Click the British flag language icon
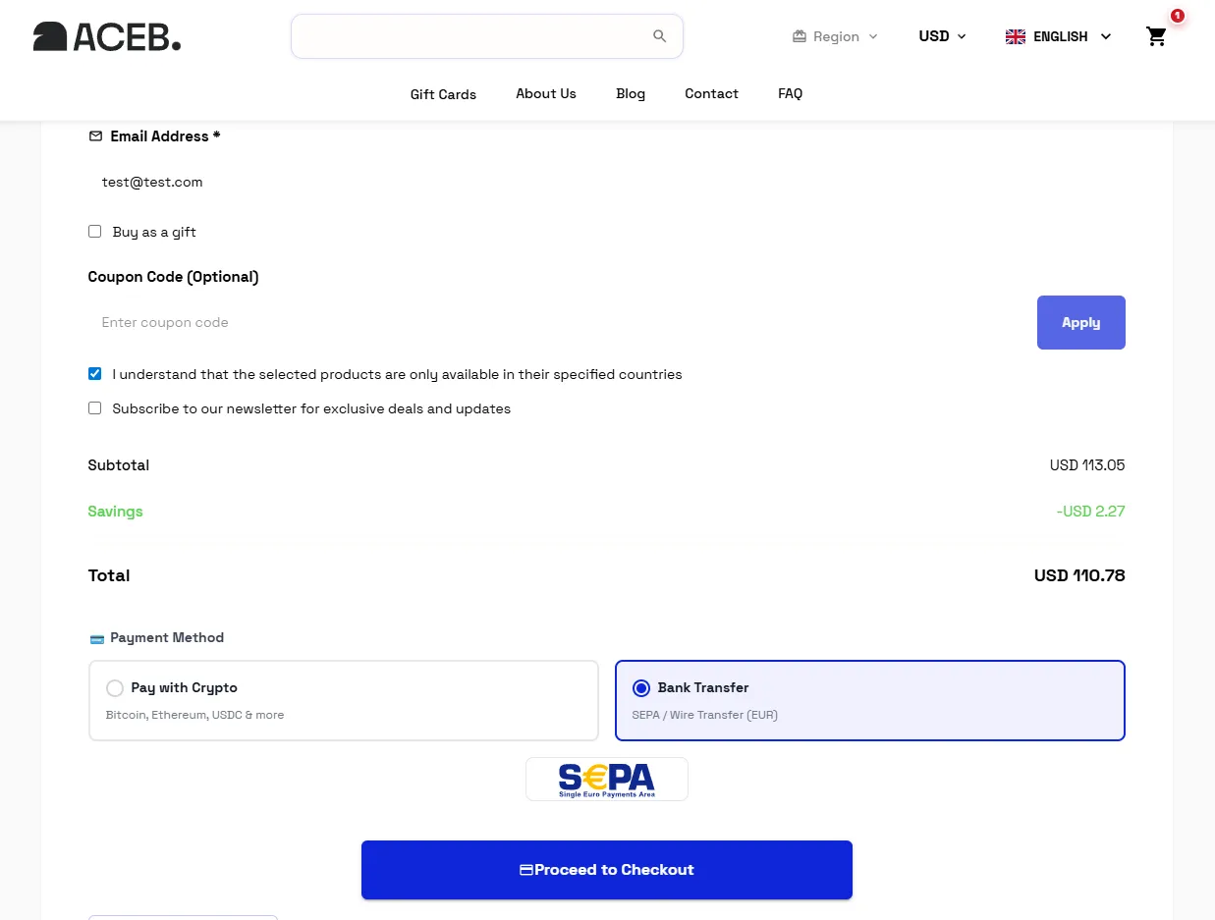The height and width of the screenshot is (920, 1215). tap(1015, 36)
